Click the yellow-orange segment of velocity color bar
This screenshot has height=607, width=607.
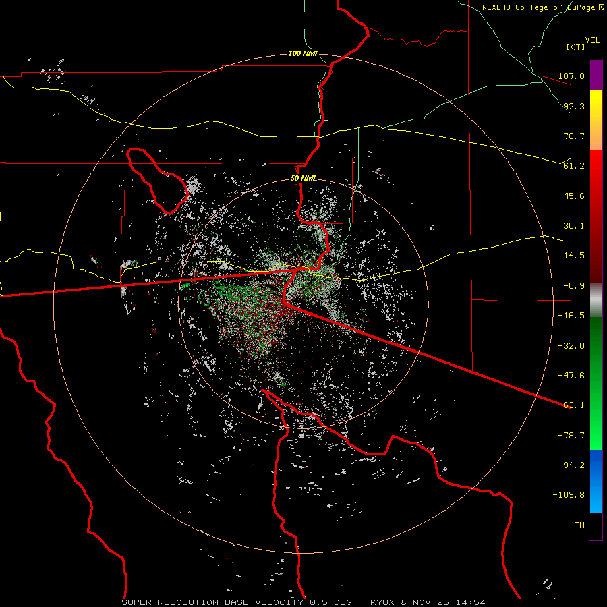coord(596,120)
